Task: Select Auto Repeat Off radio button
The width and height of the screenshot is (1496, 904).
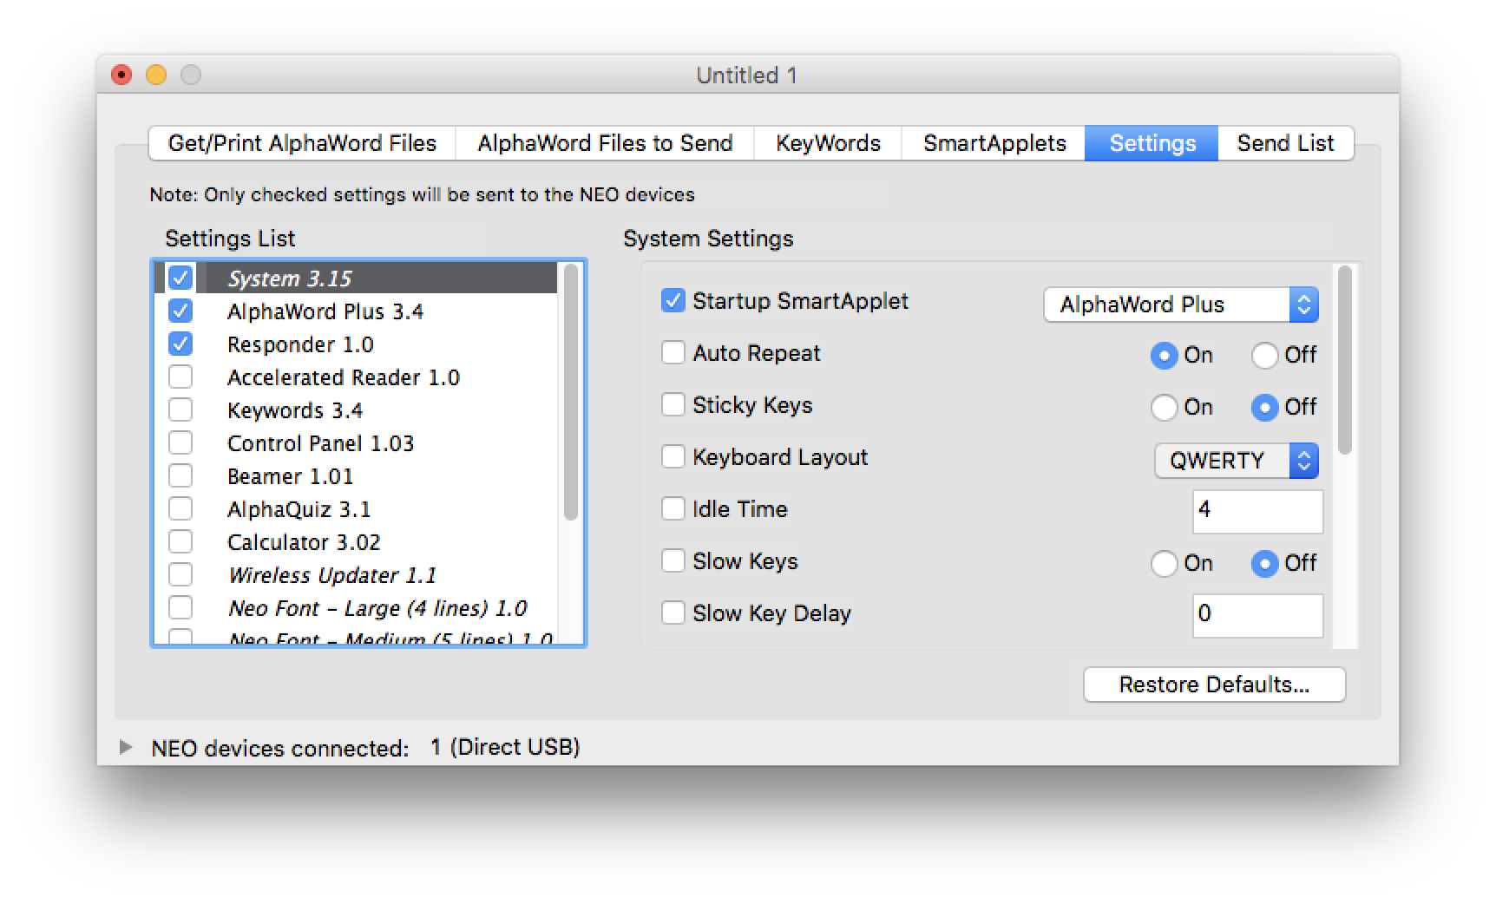Action: [1264, 355]
